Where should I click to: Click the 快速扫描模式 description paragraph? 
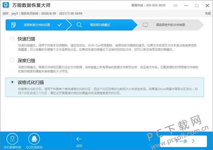[107, 47]
